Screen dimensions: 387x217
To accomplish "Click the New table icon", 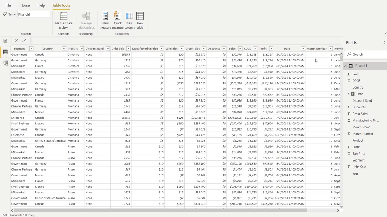I will pyautogui.click(x=140, y=16).
